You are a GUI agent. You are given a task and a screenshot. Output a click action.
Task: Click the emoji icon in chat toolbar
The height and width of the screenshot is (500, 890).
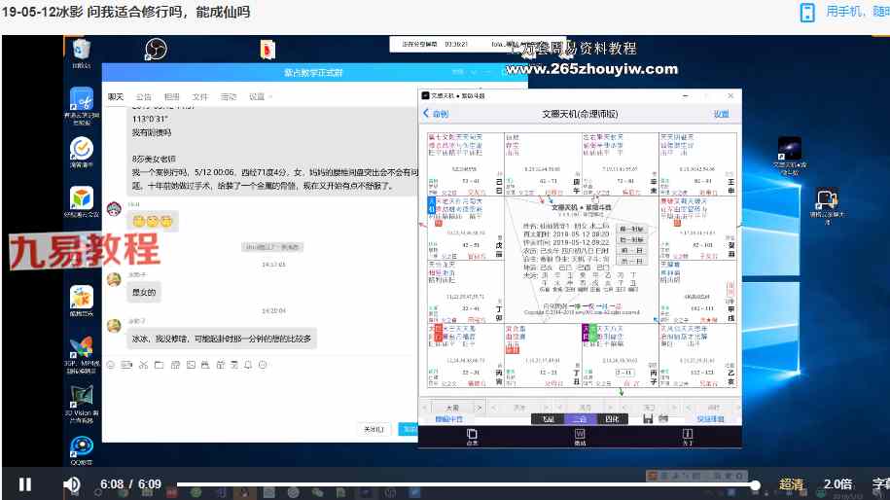tap(111, 365)
